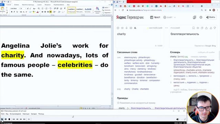
Task: Switch to Текст translation mode
Action: click(155, 17)
